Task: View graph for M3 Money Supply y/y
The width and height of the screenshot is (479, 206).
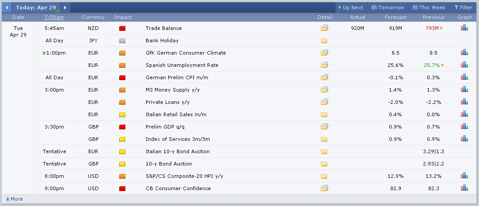Action: (x=464, y=90)
